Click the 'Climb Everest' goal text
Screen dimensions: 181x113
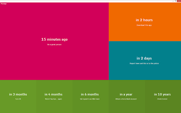(x=162, y=99)
